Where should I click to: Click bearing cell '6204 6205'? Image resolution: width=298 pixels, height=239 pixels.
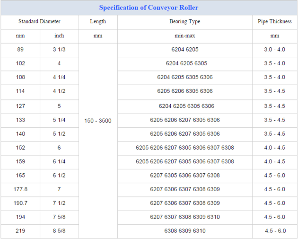pos(185,50)
